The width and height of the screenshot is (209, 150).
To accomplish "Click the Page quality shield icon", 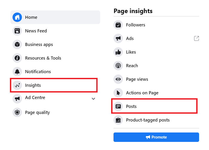I will [17, 112].
